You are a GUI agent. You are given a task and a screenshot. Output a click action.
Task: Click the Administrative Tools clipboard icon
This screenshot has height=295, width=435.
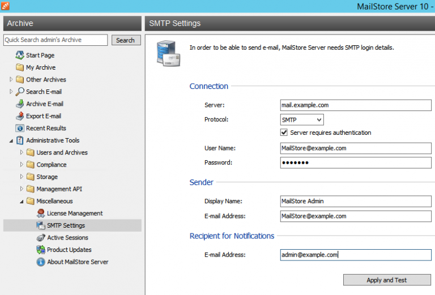20,140
